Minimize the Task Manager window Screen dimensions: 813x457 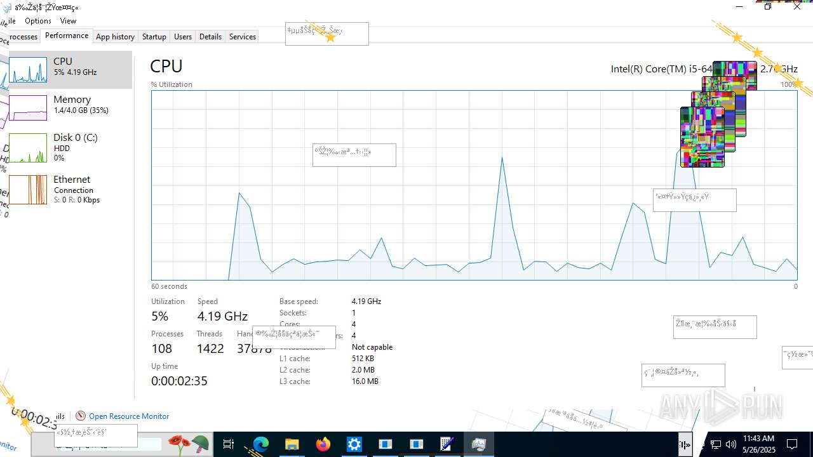click(x=739, y=6)
